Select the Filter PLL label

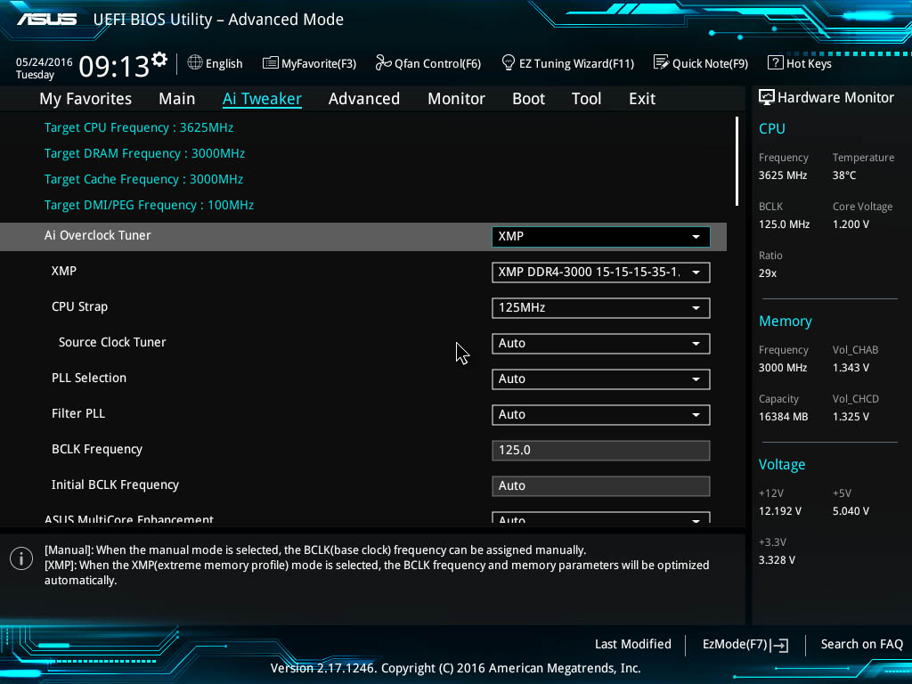click(78, 413)
